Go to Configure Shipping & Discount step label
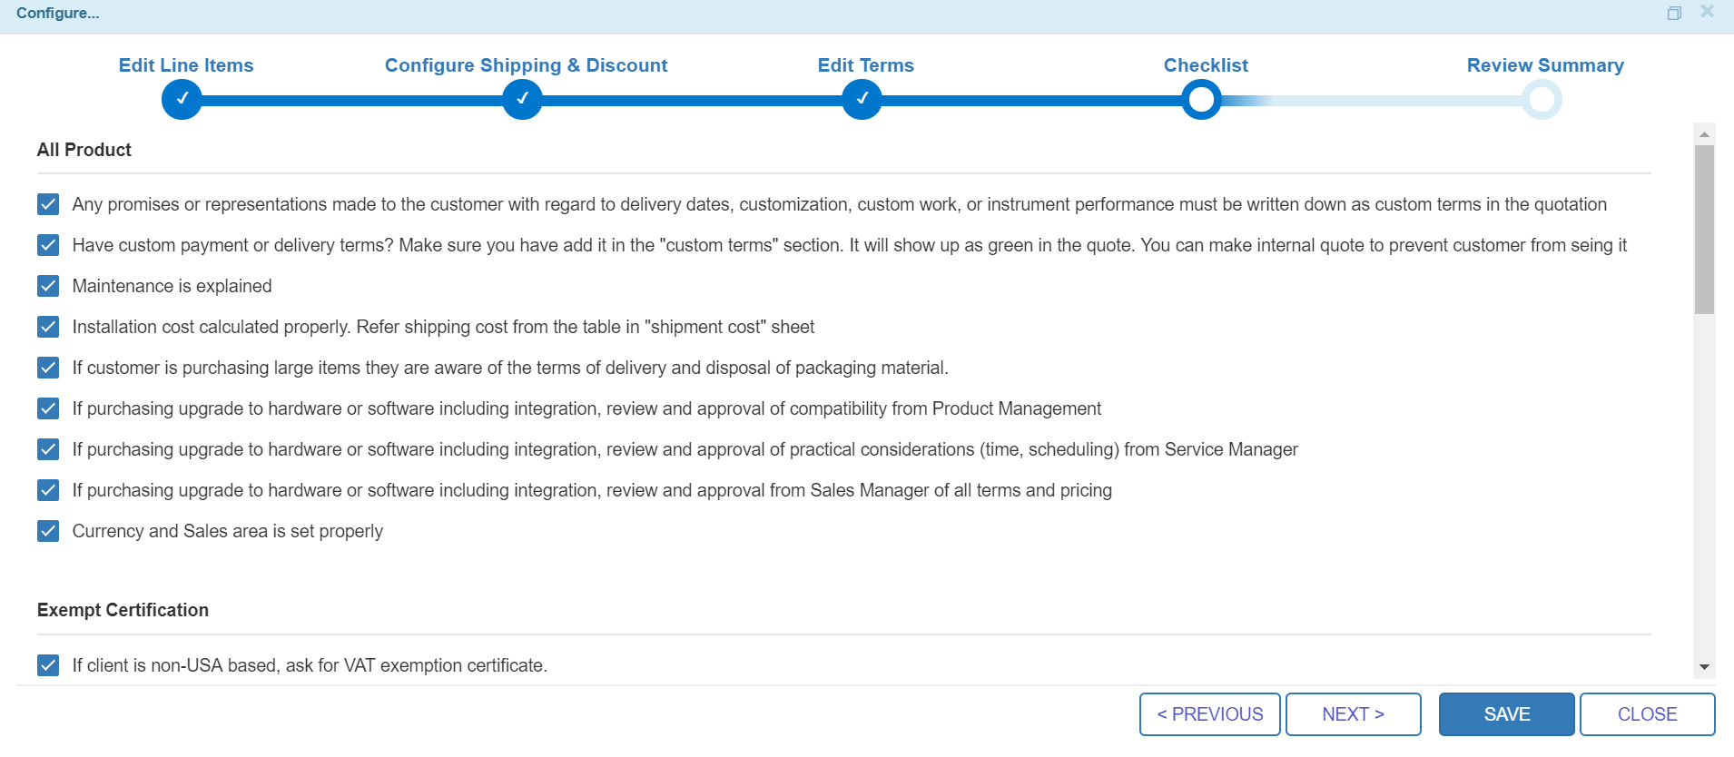This screenshot has height=757, width=1734. (526, 65)
